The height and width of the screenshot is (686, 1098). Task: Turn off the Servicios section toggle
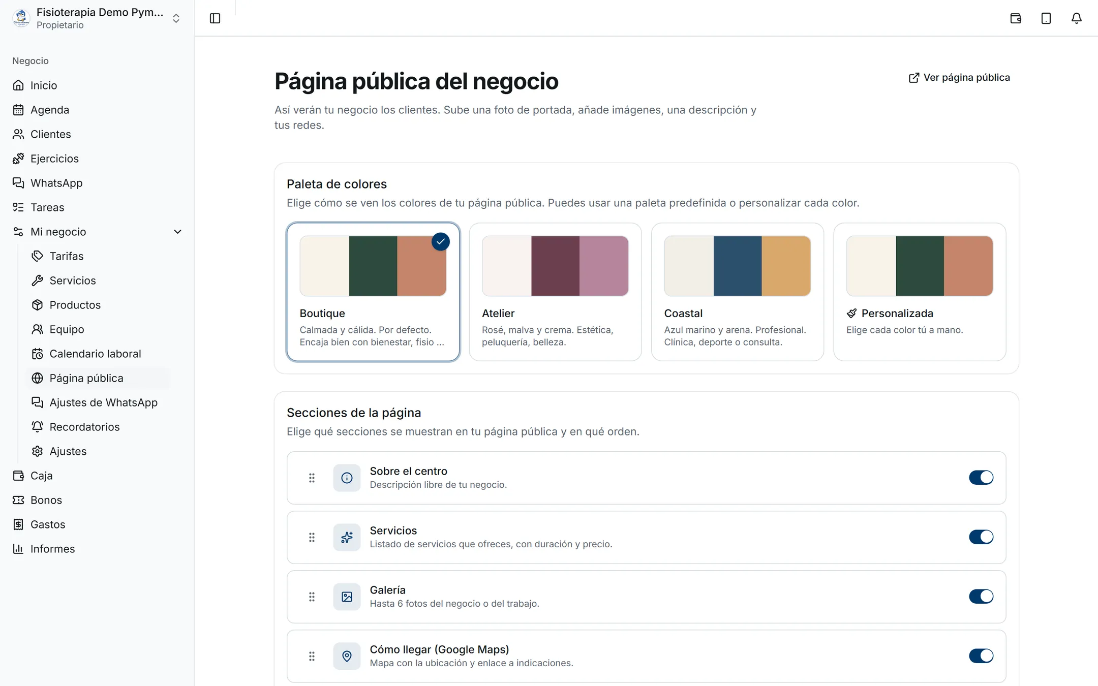pos(981,537)
